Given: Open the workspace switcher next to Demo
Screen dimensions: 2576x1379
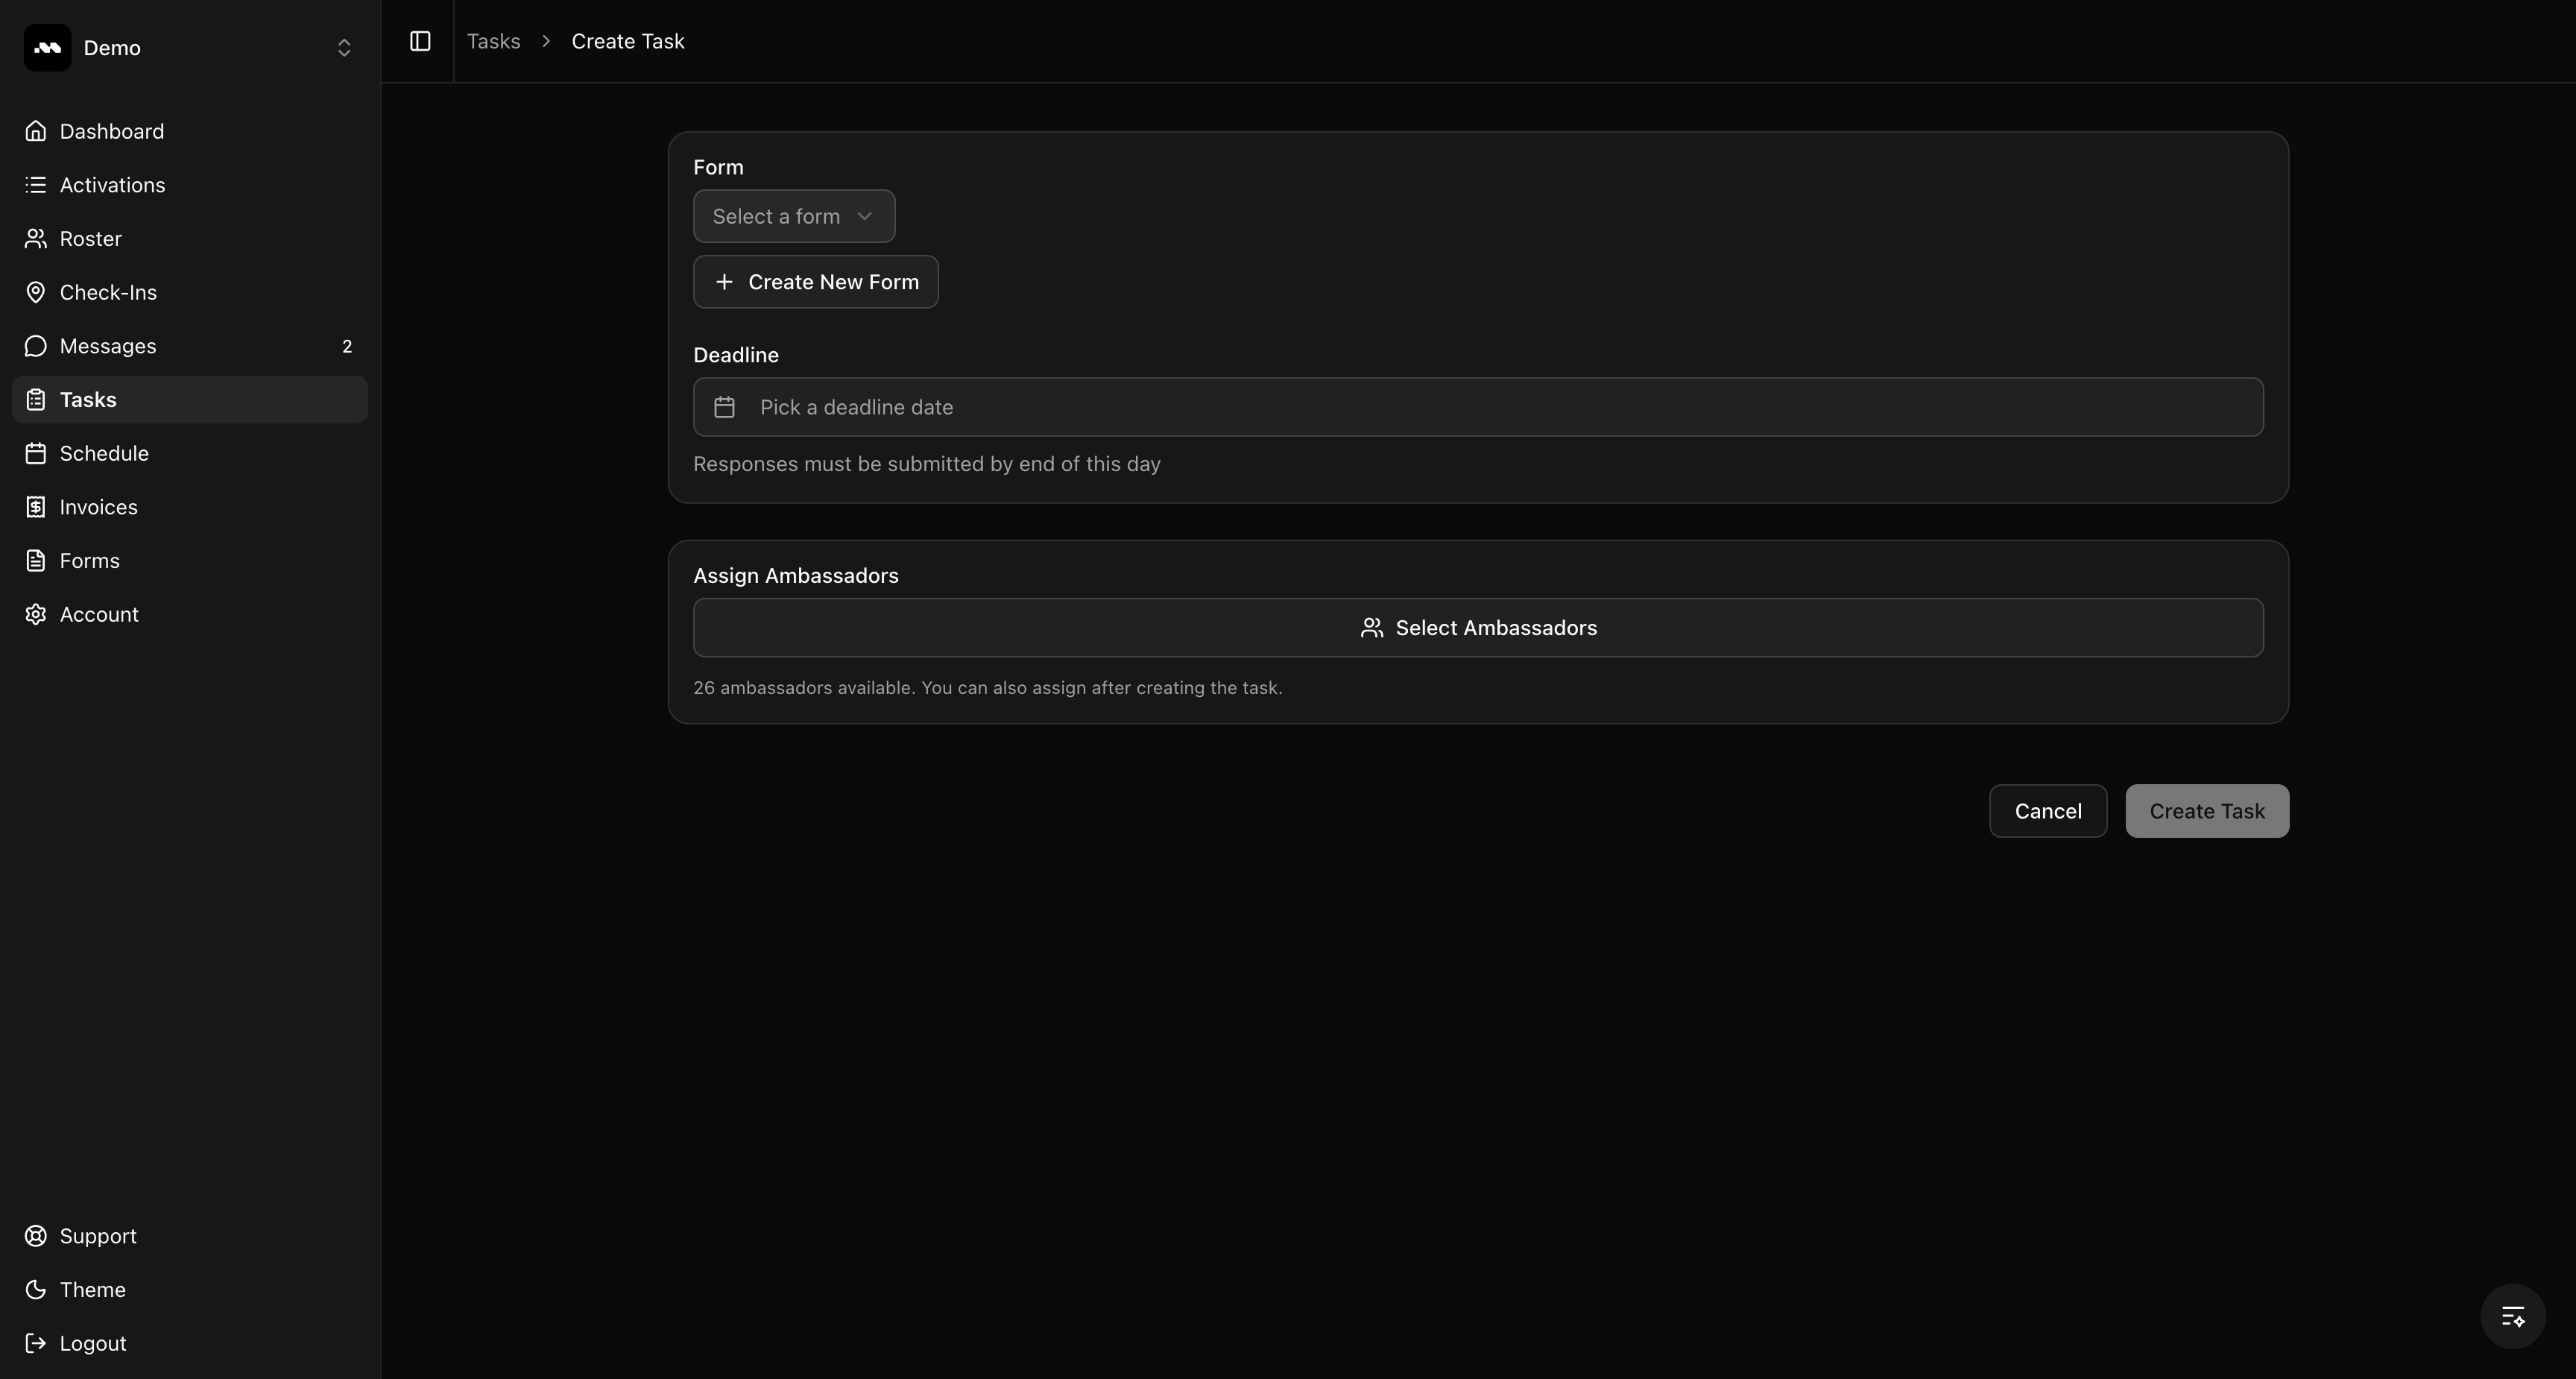Looking at the screenshot, I should click(x=344, y=47).
